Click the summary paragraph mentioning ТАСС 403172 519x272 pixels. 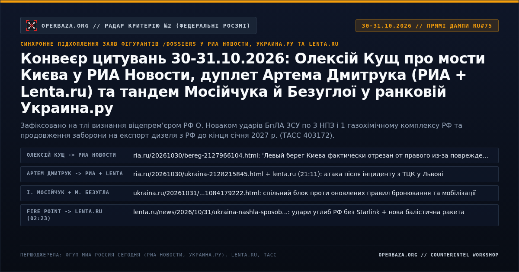(x=241, y=130)
